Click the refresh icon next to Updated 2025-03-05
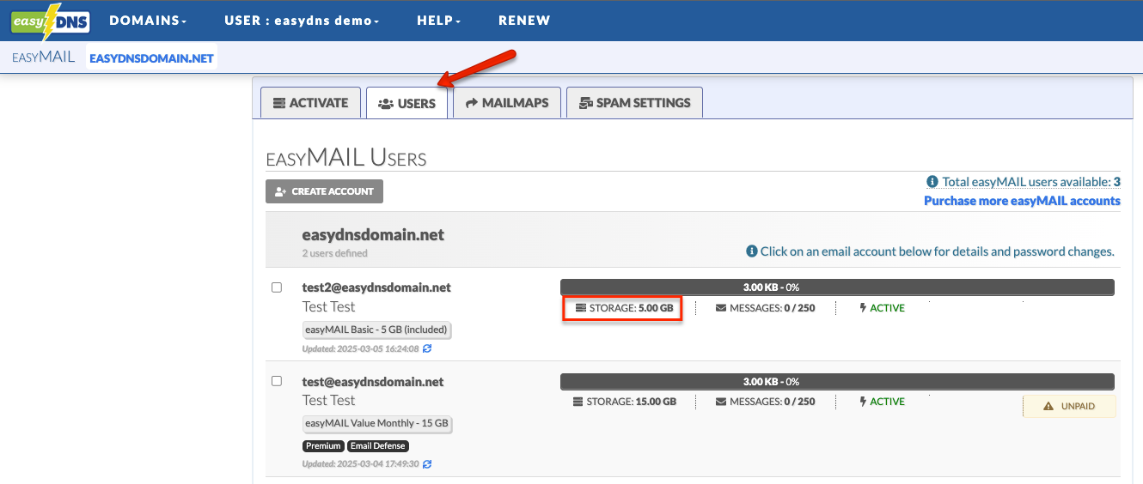This screenshot has width=1143, height=484. 427,348
